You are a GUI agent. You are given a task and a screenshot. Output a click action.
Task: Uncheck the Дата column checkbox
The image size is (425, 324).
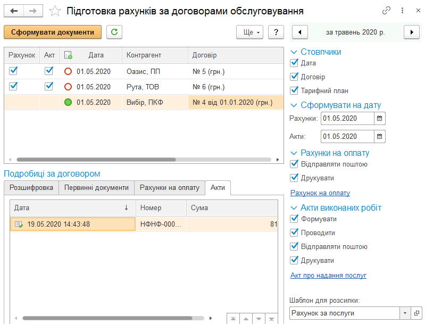point(294,63)
